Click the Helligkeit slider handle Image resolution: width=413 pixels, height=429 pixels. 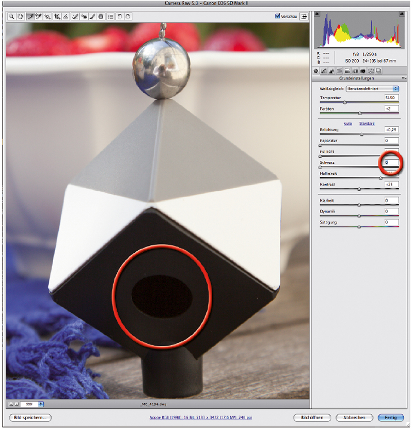pos(381,178)
